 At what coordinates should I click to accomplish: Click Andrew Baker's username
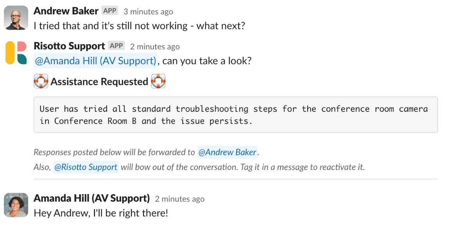66,11
